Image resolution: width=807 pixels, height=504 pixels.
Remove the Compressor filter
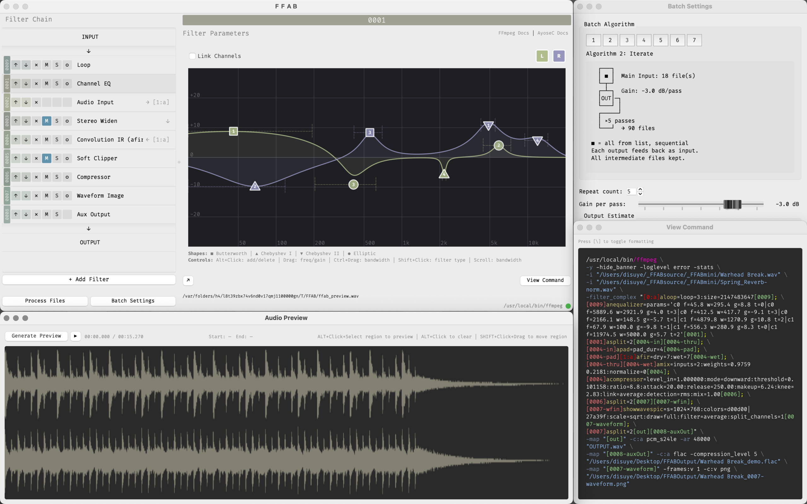pyautogui.click(x=36, y=177)
